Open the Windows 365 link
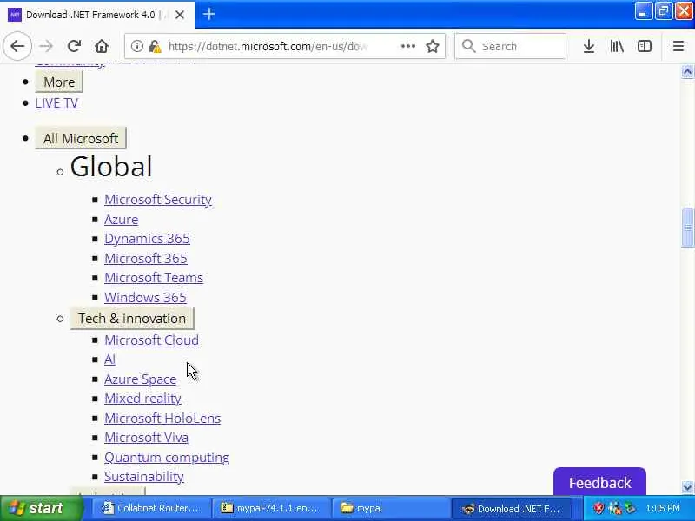The image size is (695, 521). click(145, 297)
